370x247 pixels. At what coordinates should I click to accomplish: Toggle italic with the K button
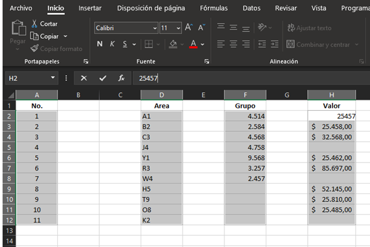pos(112,44)
